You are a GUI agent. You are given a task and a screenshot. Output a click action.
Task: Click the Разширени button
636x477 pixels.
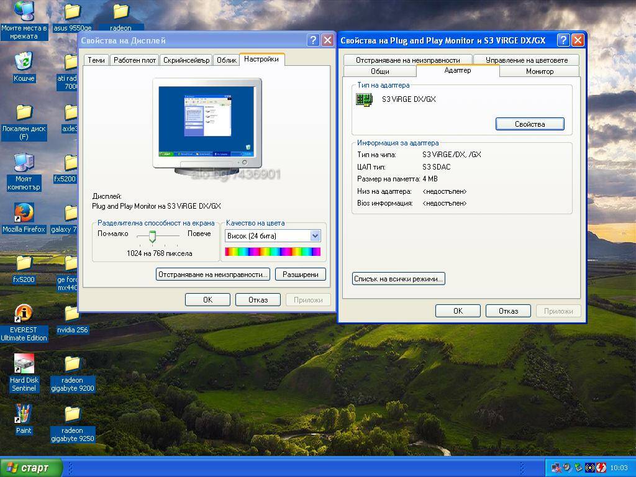coord(300,275)
